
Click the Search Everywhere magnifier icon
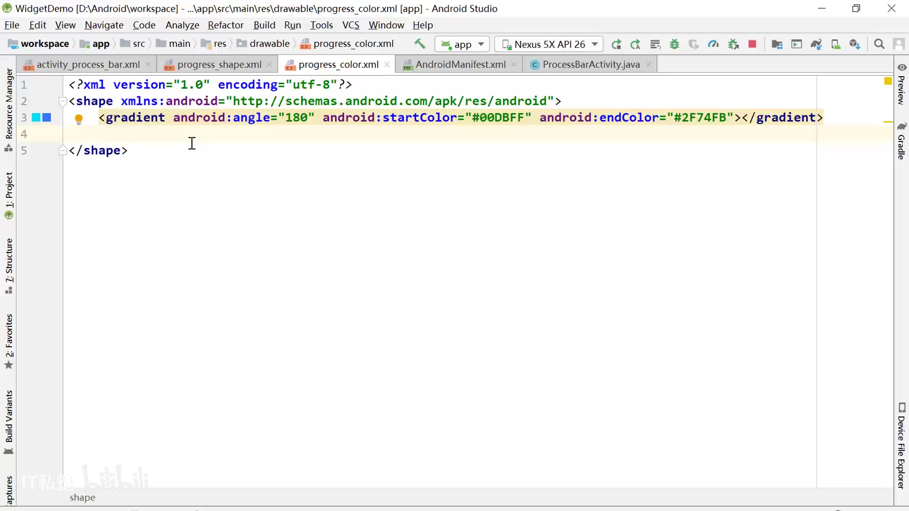pos(879,44)
